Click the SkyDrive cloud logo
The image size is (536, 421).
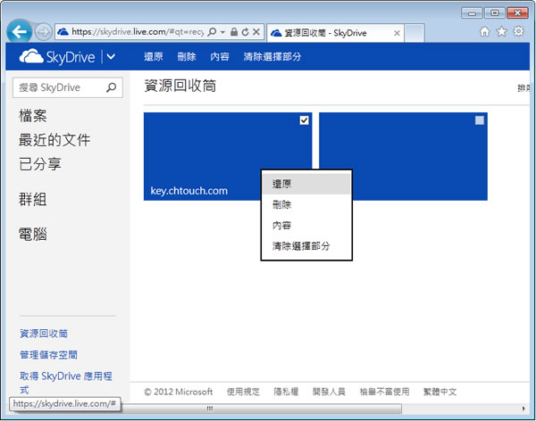(x=31, y=57)
